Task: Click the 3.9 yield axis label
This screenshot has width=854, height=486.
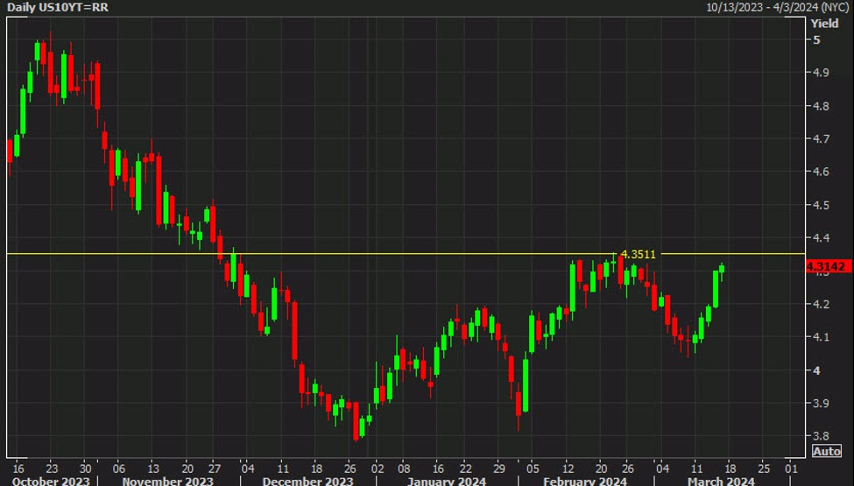Action: coord(821,404)
